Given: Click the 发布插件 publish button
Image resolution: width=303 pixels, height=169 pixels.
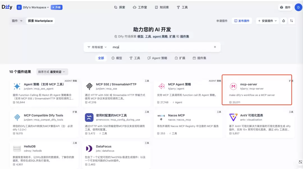Looking at the screenshot, I should coord(242,21).
